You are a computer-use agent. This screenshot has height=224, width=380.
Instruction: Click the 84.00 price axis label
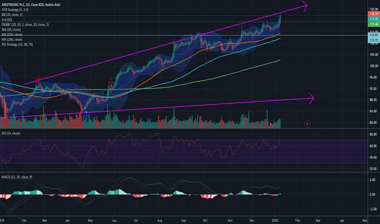(374, 111)
